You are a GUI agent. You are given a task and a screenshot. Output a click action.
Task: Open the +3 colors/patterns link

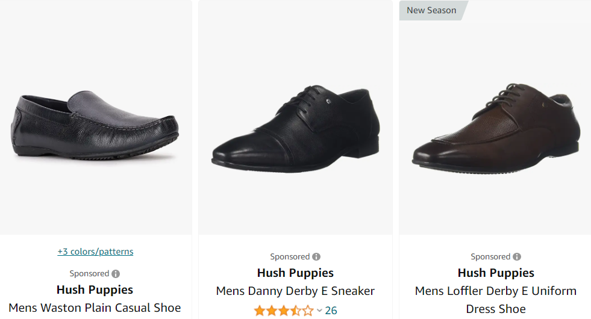[x=95, y=252]
